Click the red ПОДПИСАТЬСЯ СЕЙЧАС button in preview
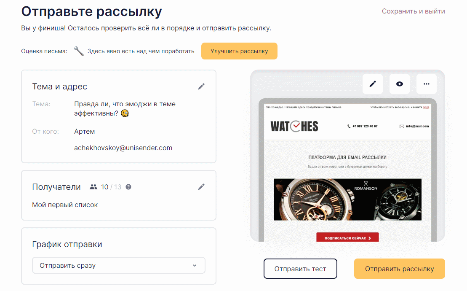This screenshot has width=467, height=291. [347, 237]
